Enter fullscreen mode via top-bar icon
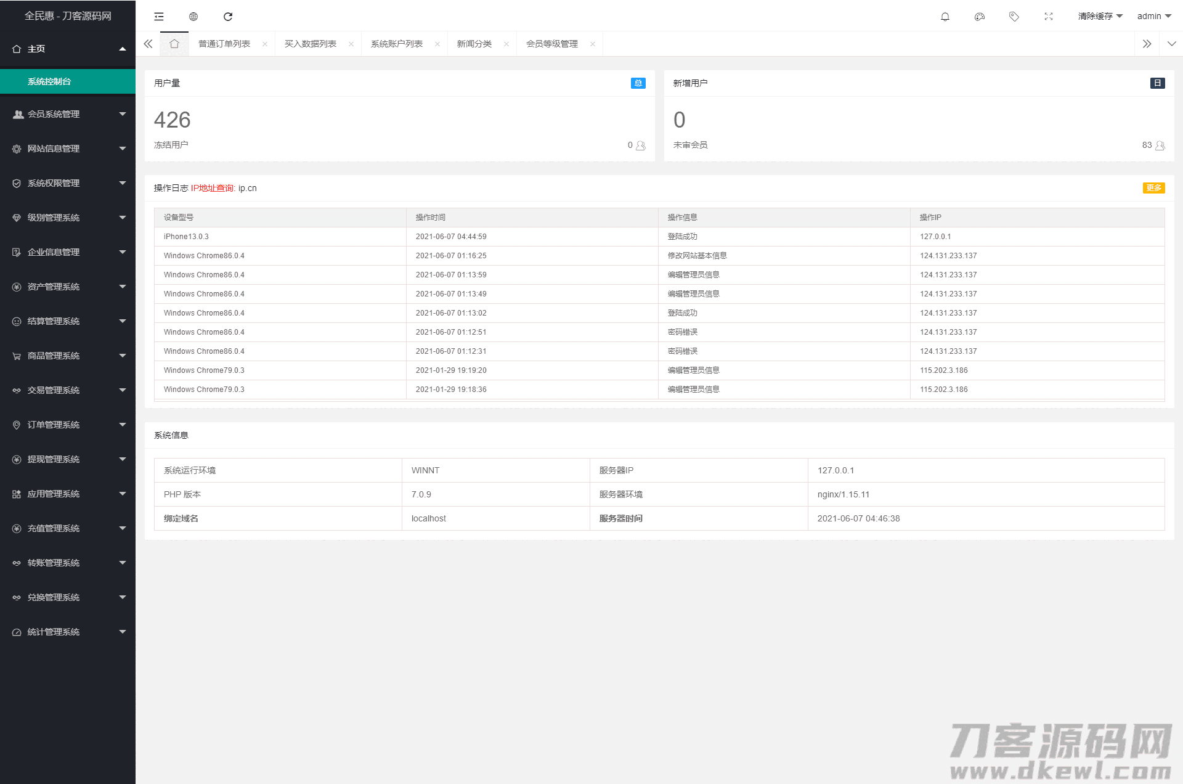Screen dimensions: 1183x784 (x=1049, y=17)
